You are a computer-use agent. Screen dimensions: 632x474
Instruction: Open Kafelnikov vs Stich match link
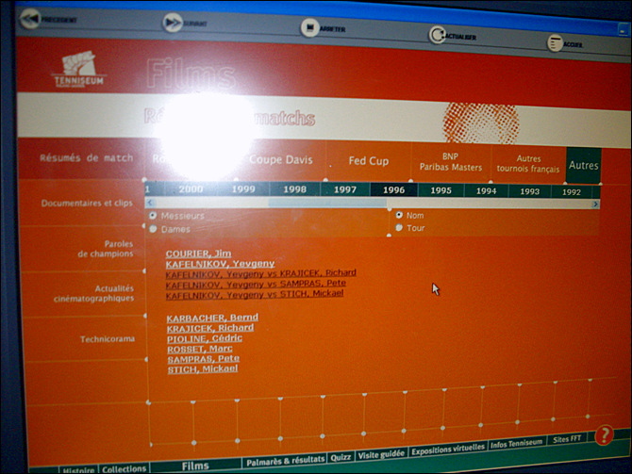tap(255, 294)
